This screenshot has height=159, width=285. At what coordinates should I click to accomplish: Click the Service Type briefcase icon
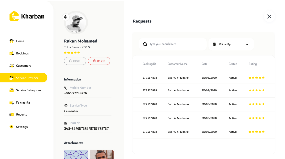pos(66,105)
